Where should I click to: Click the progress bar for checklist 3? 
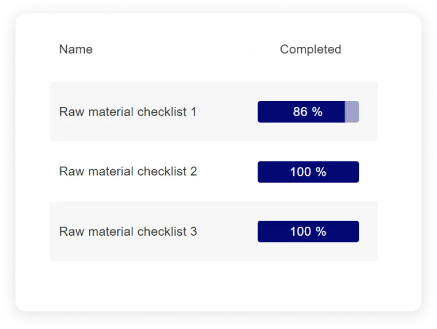[308, 231]
